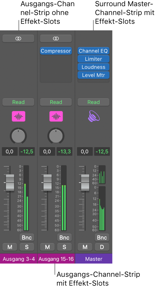Image resolution: width=161 pixels, height=289 pixels.
Task: Click the upper small surround meter on Master
Action: [102, 175]
